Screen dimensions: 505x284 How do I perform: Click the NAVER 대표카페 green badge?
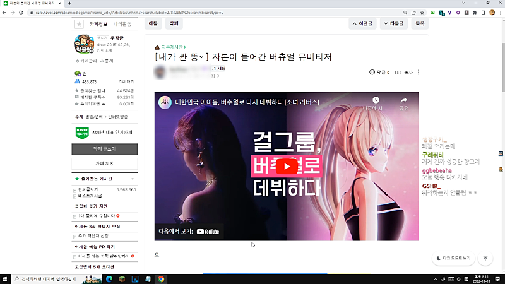coord(82,133)
